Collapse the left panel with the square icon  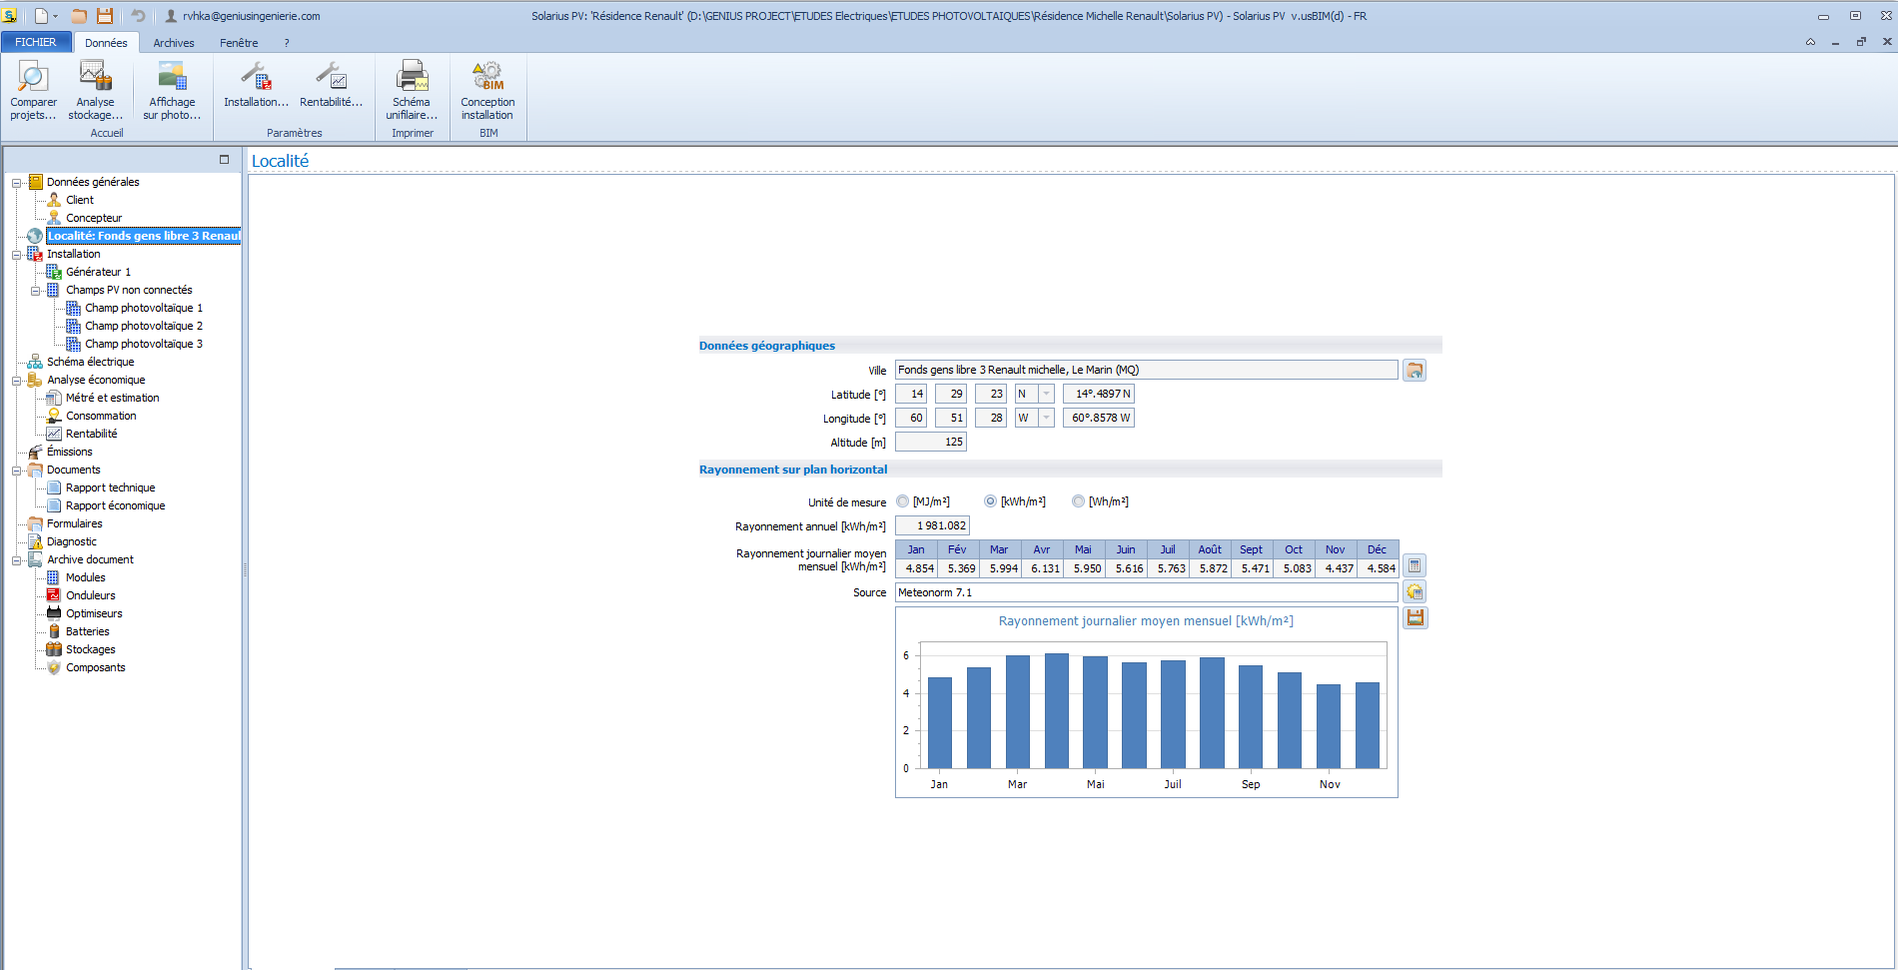point(225,160)
